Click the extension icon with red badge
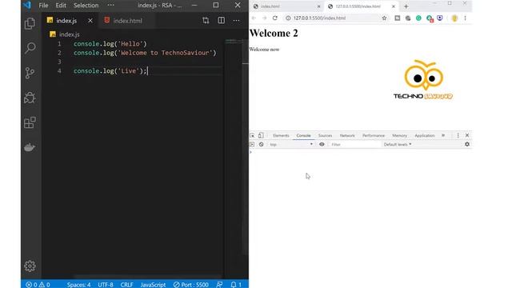Image resolution: width=512 pixels, height=288 pixels. 430,18
